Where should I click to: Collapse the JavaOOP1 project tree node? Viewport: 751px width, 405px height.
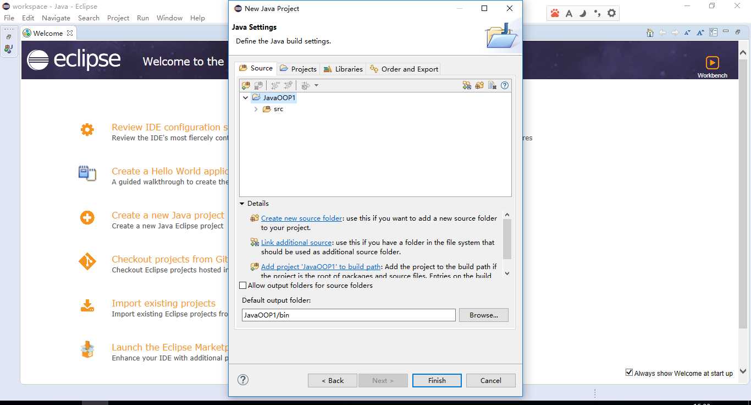[245, 98]
